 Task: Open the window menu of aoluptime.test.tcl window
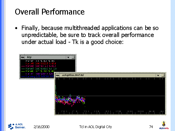[57, 75]
